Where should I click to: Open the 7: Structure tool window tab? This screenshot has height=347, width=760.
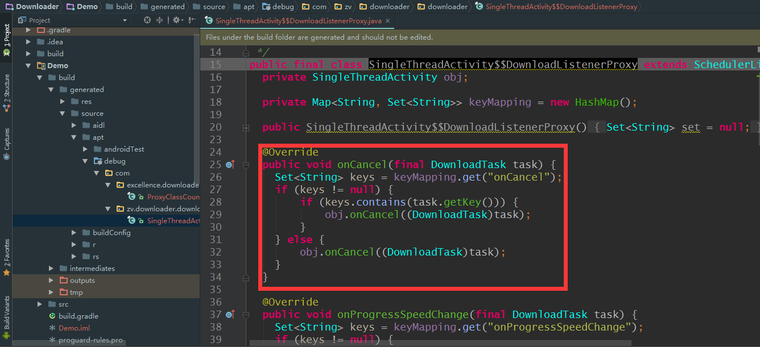(6, 92)
